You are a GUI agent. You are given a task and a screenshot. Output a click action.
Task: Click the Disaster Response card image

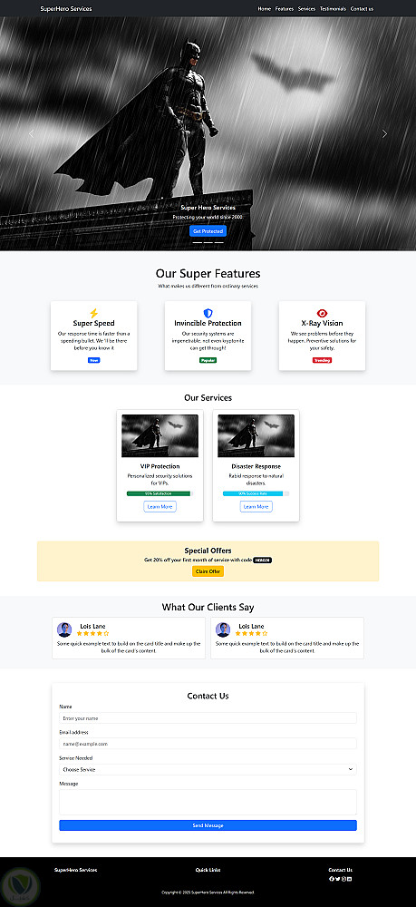coord(256,435)
